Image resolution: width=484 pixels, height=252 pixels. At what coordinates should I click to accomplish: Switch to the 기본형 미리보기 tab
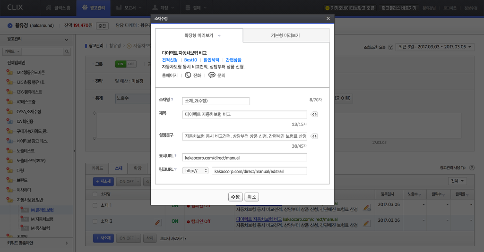point(285,35)
